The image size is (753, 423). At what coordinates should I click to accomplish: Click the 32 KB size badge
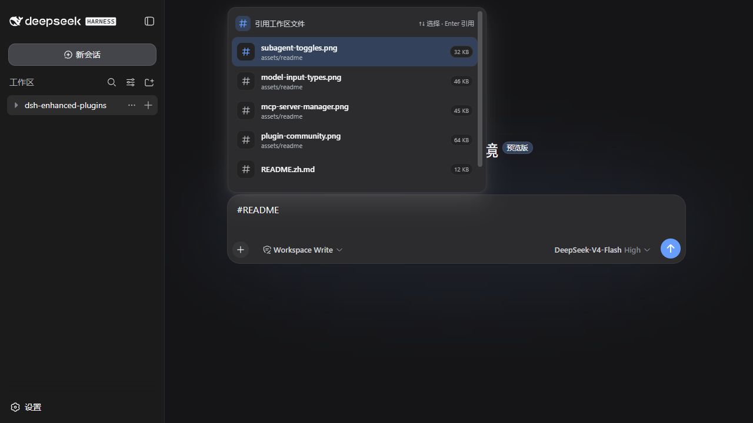click(461, 52)
